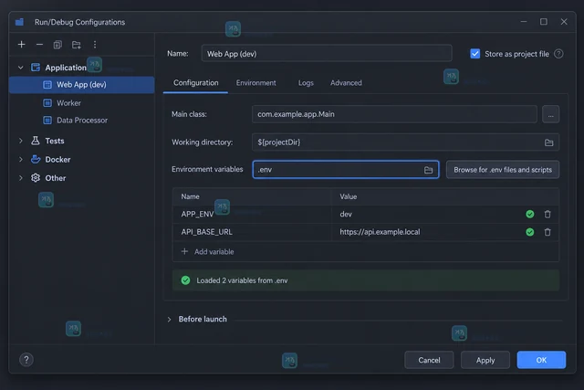Click the Cancel button
584x390 pixels.
tap(429, 360)
